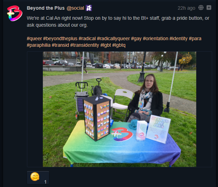The height and width of the screenshot is (187, 218).
Task: Expand post options with the plus icon
Action: pyautogui.click(x=209, y=8)
